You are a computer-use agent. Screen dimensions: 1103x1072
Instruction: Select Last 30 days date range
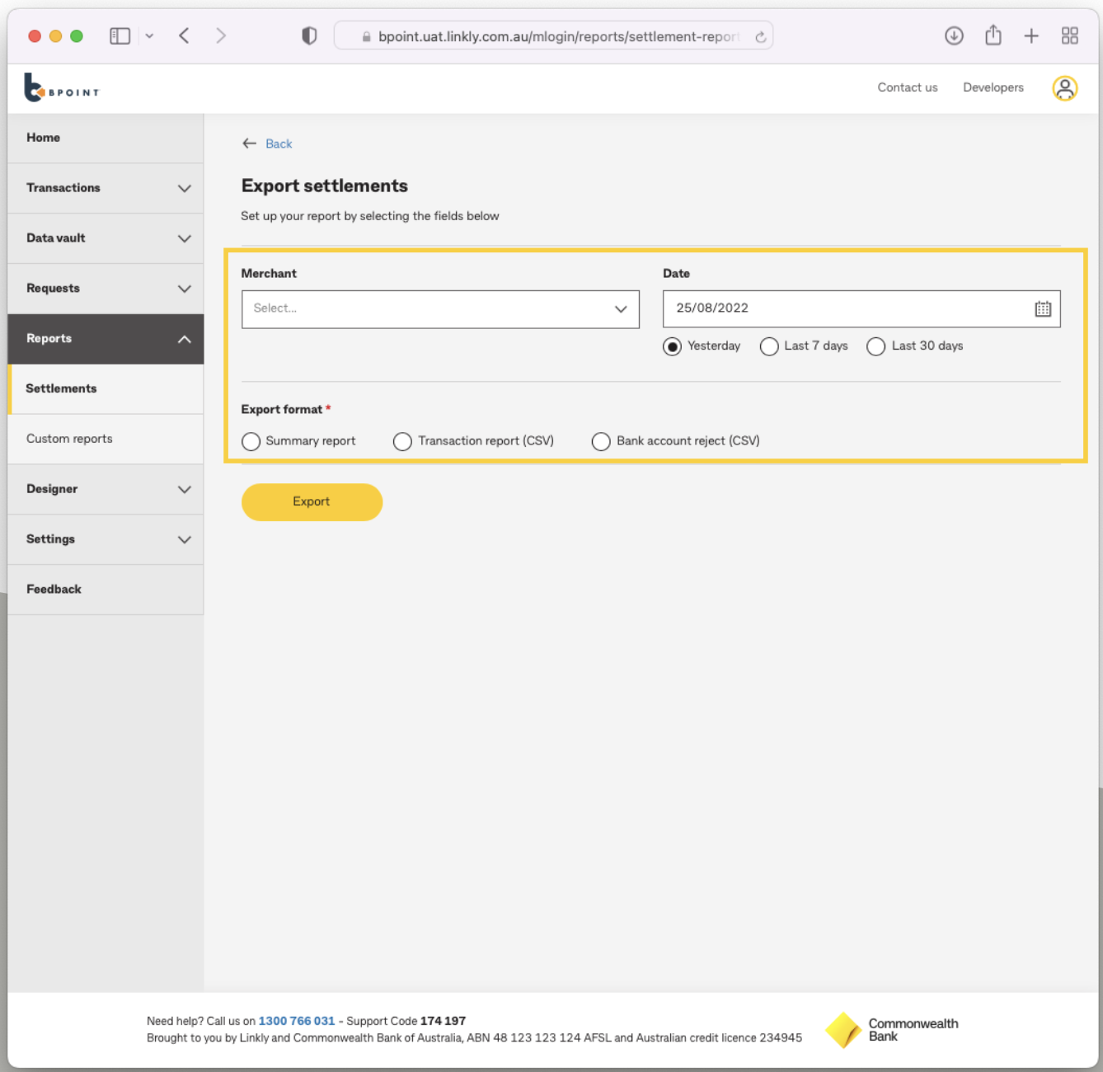[x=875, y=346]
